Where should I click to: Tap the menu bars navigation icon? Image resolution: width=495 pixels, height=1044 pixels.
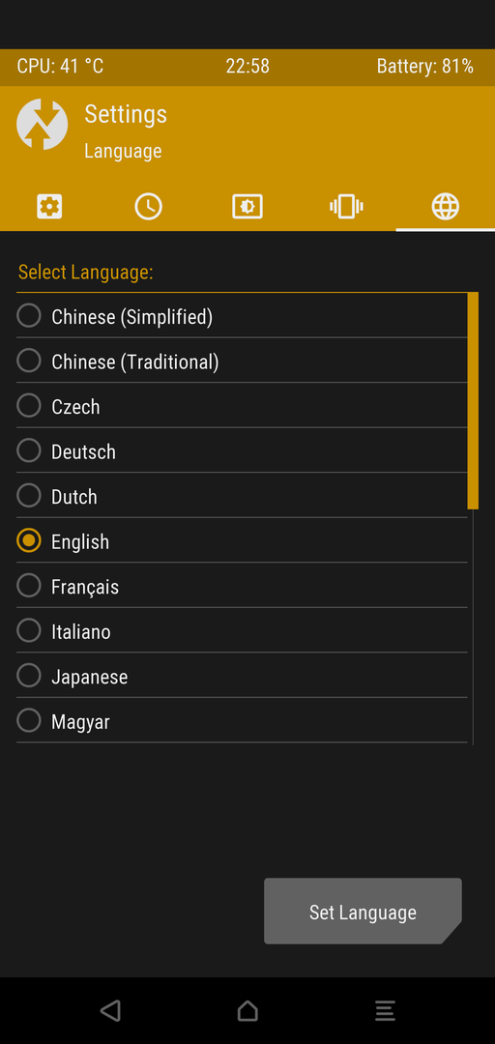[x=385, y=1011]
